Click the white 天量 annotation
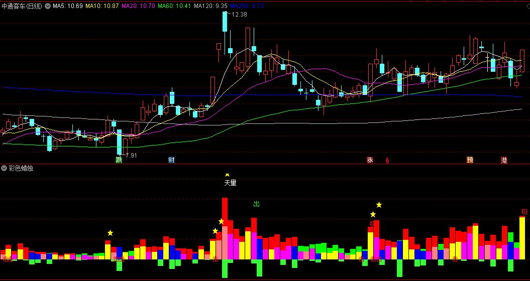Viewport: 530px width, 281px height. 230,183
